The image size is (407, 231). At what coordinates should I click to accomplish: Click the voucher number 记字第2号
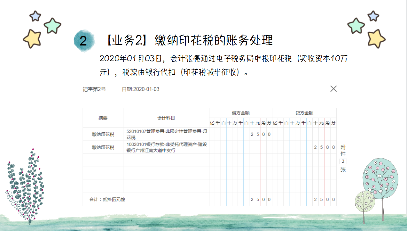[94, 89]
